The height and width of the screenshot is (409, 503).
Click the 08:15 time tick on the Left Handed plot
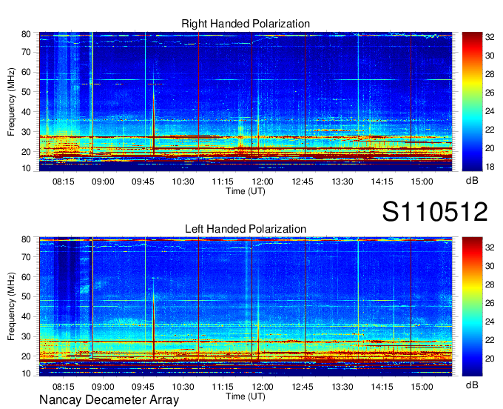coord(63,387)
